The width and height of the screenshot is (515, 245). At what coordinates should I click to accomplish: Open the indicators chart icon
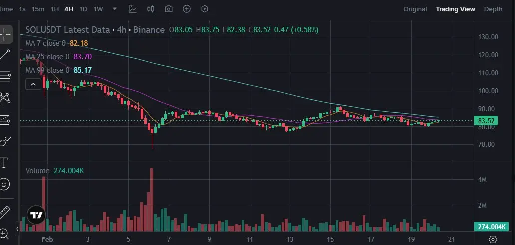pyautogui.click(x=133, y=9)
